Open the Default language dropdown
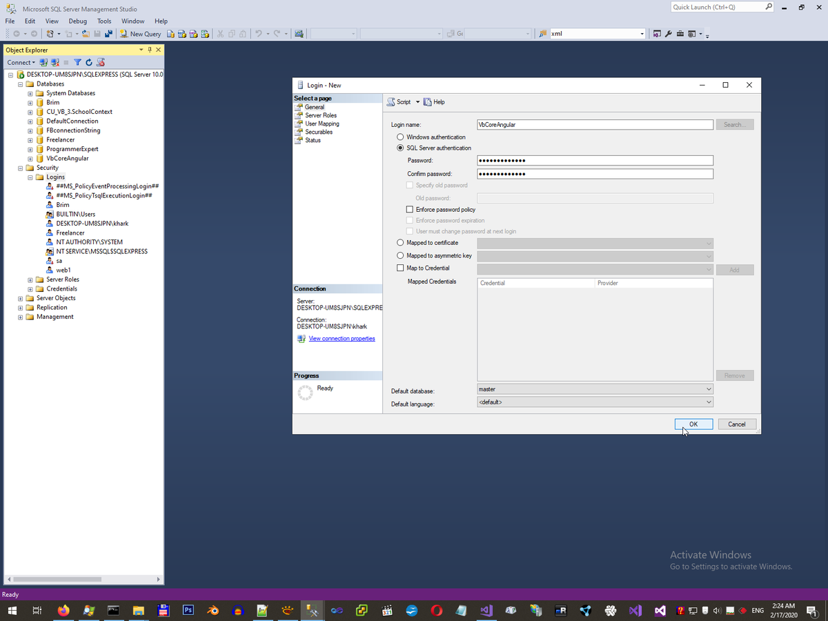828x621 pixels. click(595, 402)
